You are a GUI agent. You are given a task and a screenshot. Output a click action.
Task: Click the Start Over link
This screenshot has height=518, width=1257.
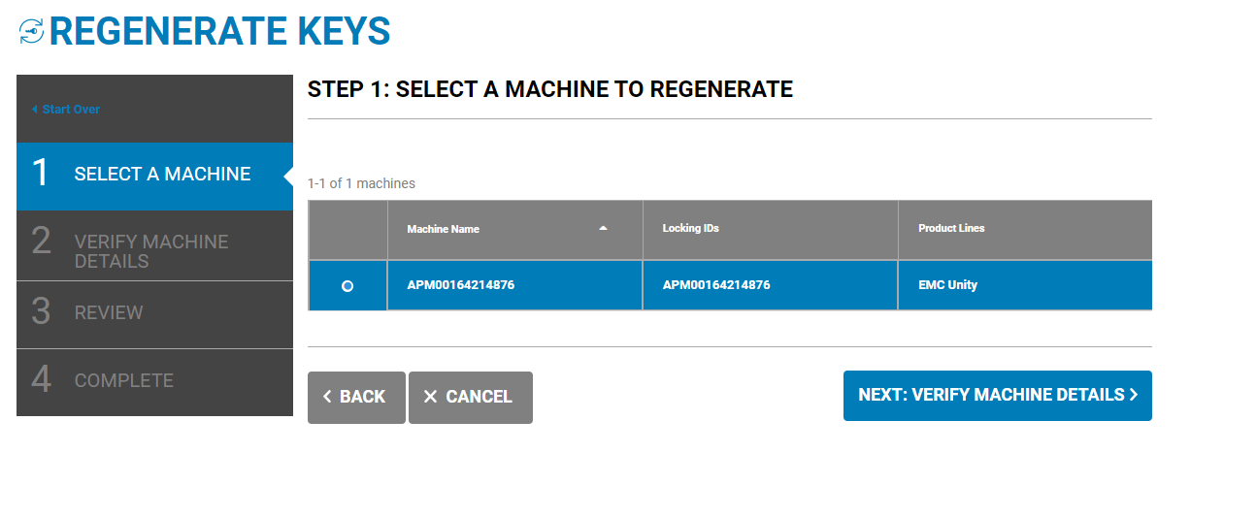point(71,110)
